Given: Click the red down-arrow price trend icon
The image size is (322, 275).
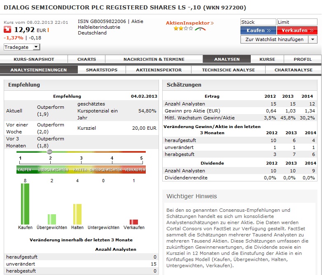Looking at the screenshot, I should click(7, 30).
